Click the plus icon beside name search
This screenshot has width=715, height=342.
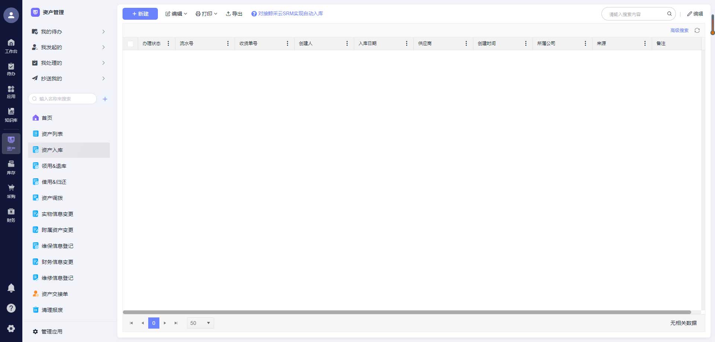105,99
